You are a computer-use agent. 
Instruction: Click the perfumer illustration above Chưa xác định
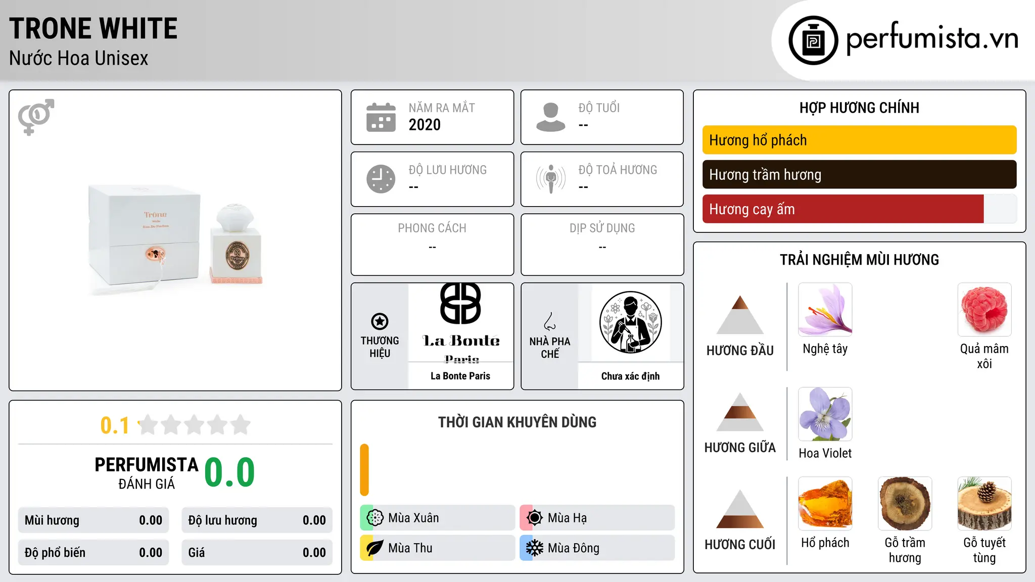[x=630, y=322]
